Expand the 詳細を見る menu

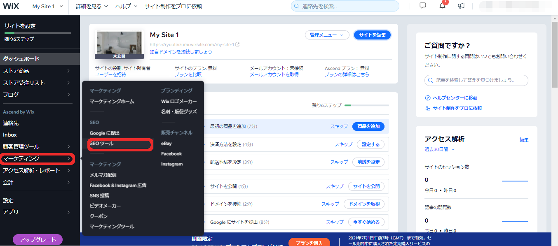[92, 6]
